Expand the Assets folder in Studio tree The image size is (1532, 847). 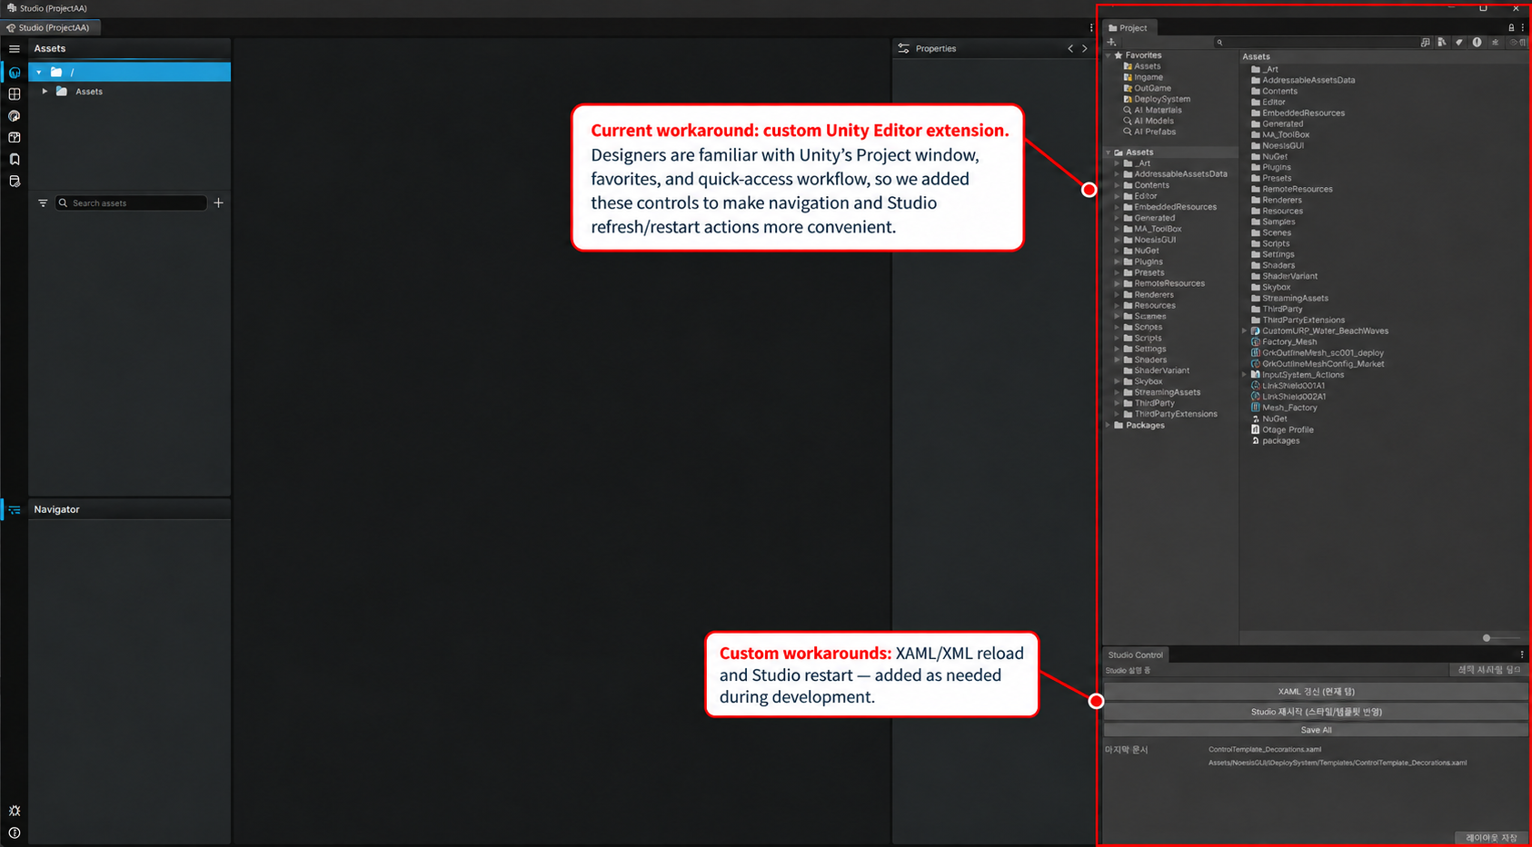pyautogui.click(x=45, y=92)
